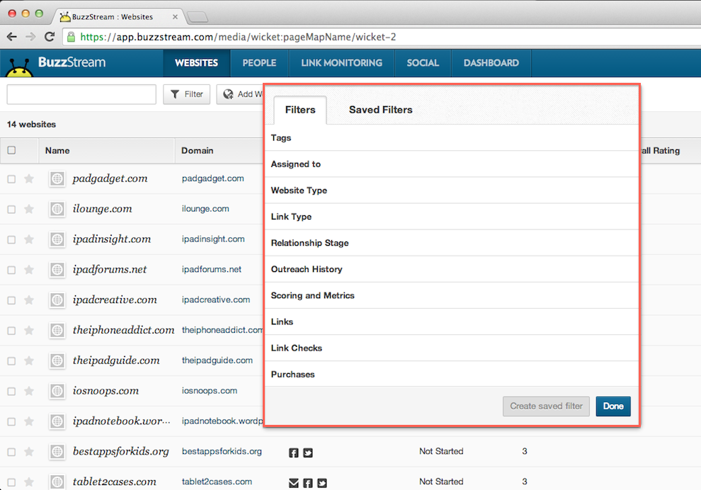This screenshot has width=701, height=490.
Task: Click the Done button
Action: pos(613,406)
